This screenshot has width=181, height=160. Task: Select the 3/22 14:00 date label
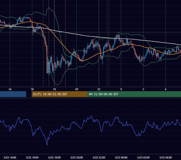[x=10, y=157]
